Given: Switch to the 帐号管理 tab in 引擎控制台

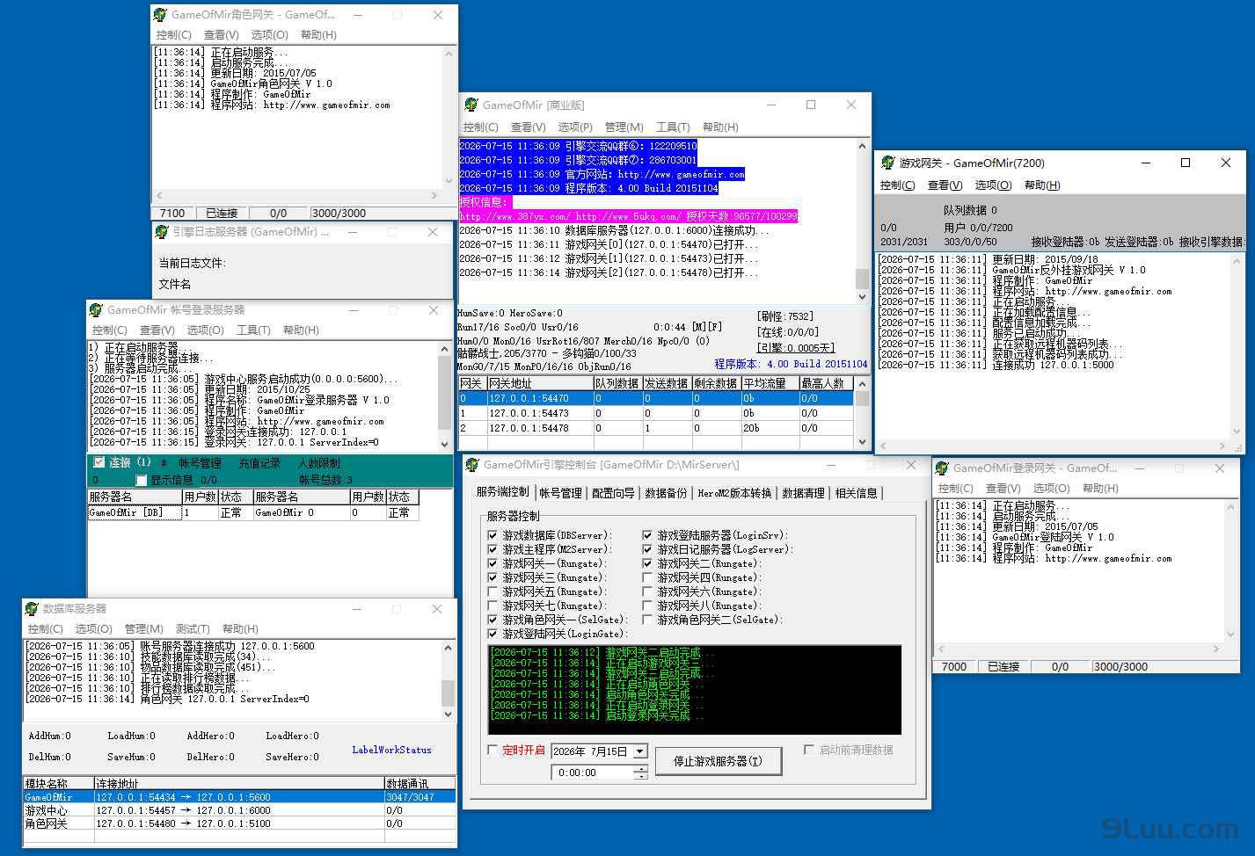Looking at the screenshot, I should pyautogui.click(x=561, y=493).
